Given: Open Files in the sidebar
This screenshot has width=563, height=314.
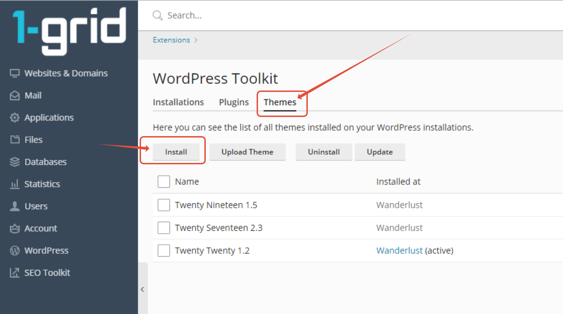Looking at the screenshot, I should (x=33, y=140).
